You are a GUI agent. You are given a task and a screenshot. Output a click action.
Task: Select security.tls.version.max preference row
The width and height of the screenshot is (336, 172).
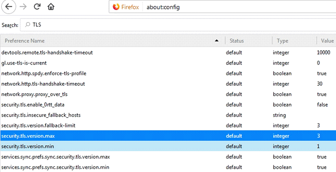[x=168, y=136]
